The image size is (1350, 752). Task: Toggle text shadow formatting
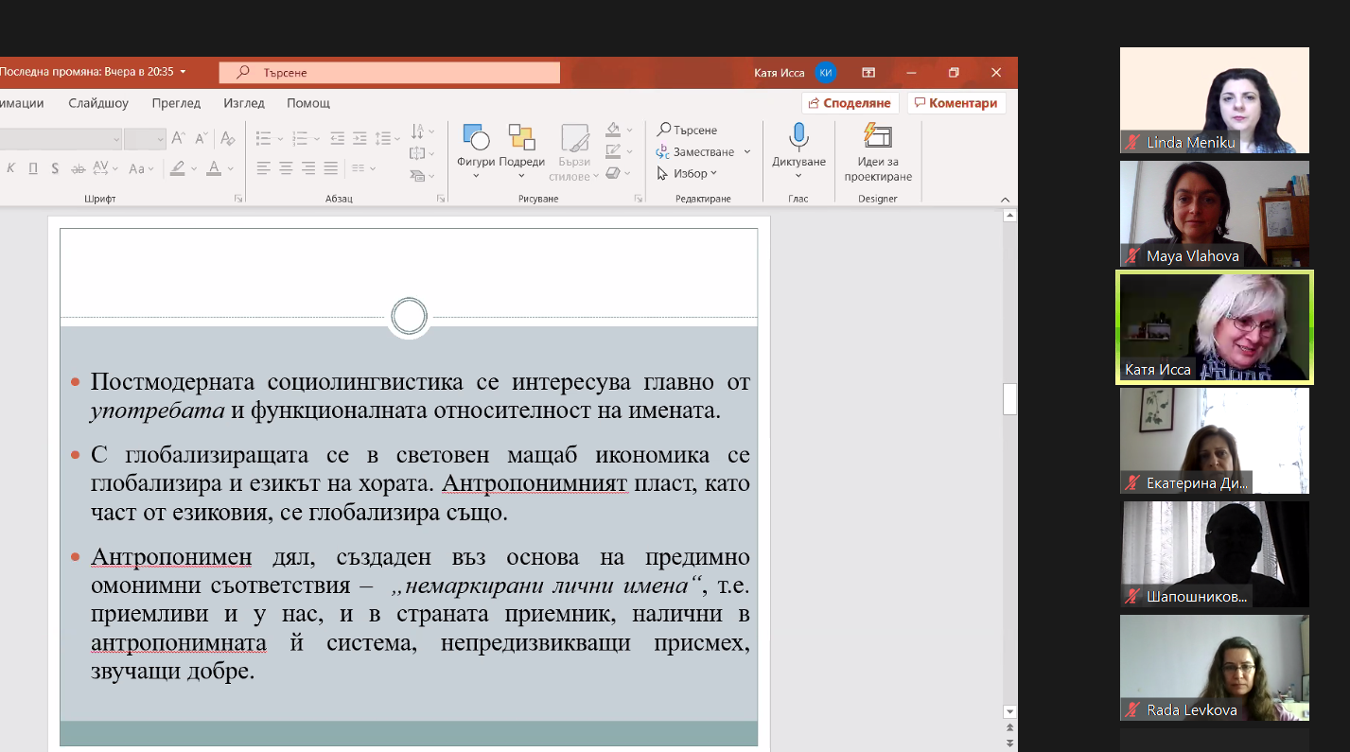pyautogui.click(x=55, y=168)
